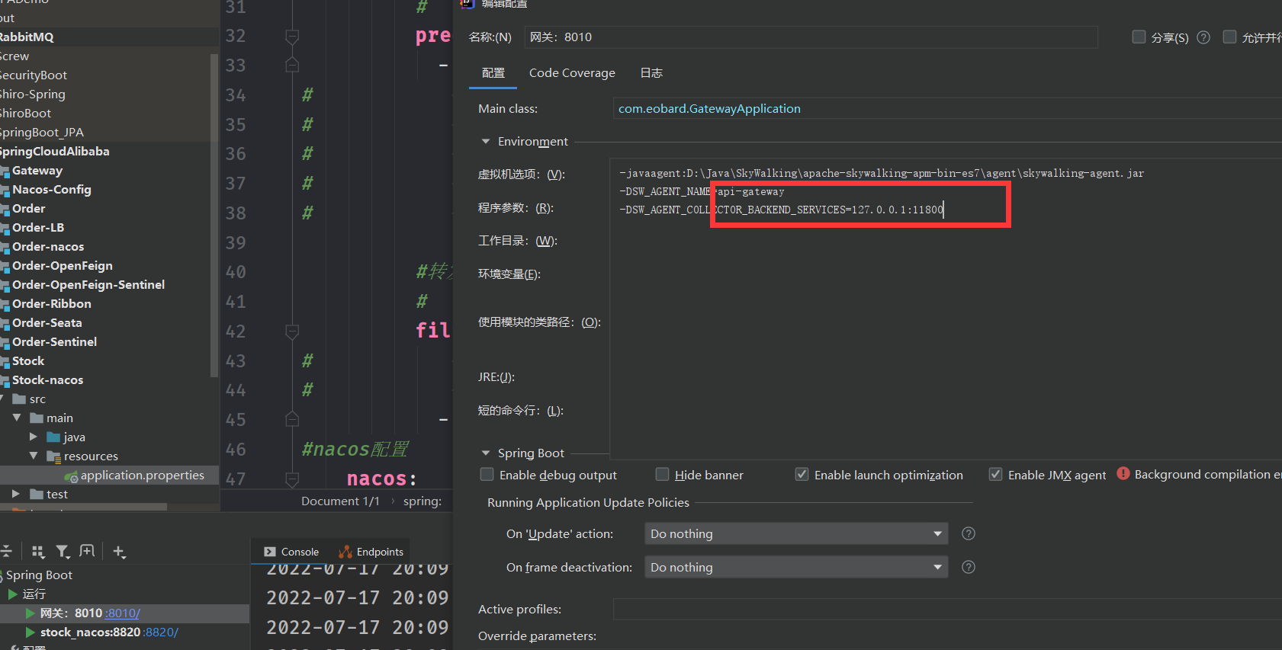This screenshot has width=1282, height=650.
Task: Click the Collapse All icon in Services toolbar
Action: 6,551
